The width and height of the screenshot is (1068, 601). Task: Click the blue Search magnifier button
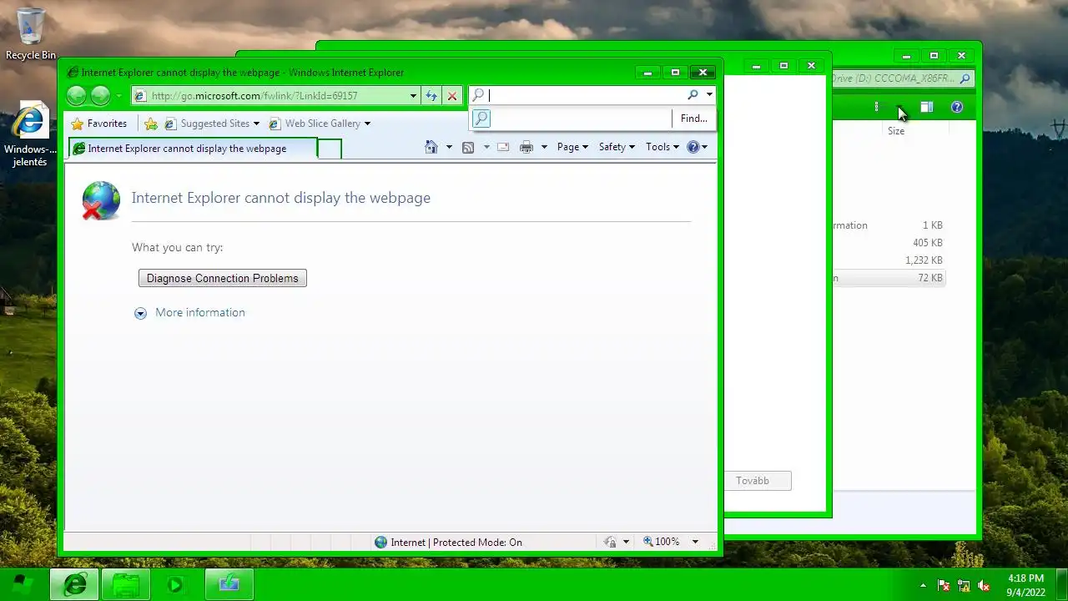(693, 95)
